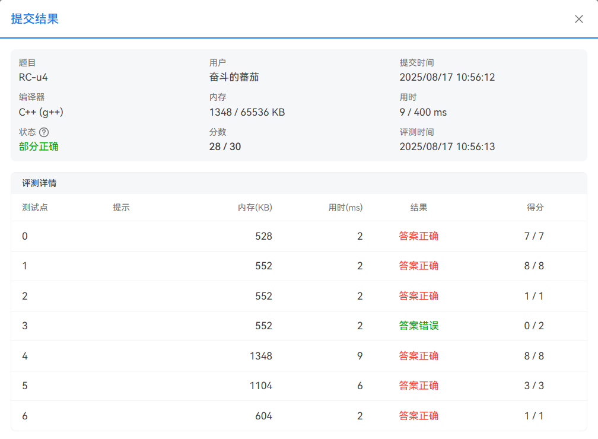This screenshot has width=598, height=439.
Task: Click the 内存(KB) column header
Action: point(255,208)
